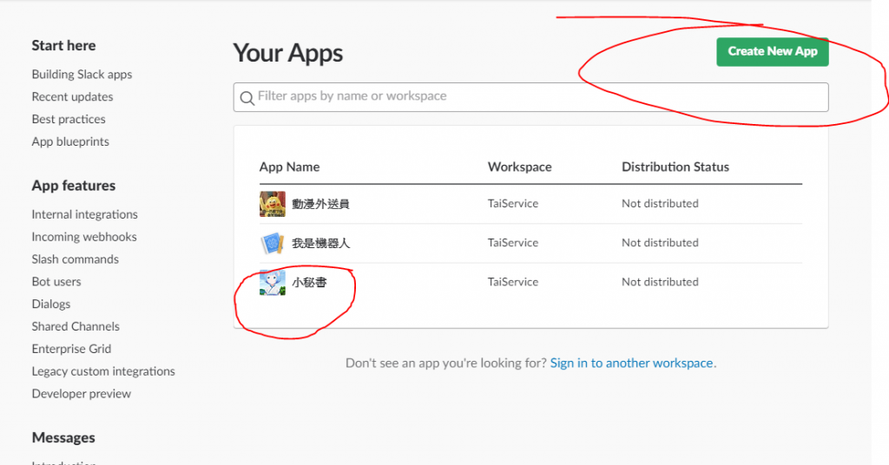Click the Distribution Status column header
The height and width of the screenshot is (465, 889).
(675, 167)
